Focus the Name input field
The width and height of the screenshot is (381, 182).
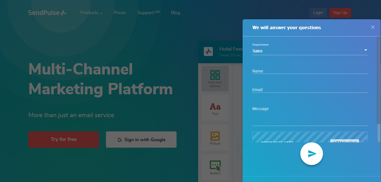(310, 71)
